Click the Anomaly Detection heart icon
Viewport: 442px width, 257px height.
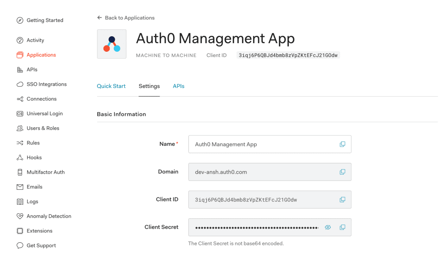[20, 216]
